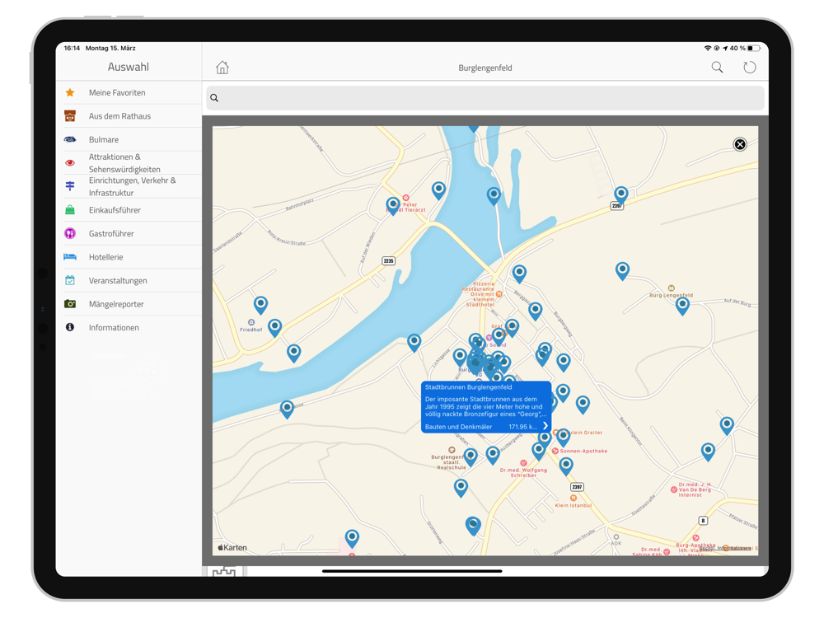Image resolution: width=824 pixels, height=618 pixels.
Task: Click the Informationen label text
Action: (114, 327)
